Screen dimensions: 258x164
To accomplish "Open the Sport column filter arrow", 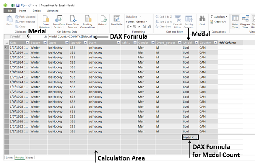I will pyautogui.click(x=67, y=43).
